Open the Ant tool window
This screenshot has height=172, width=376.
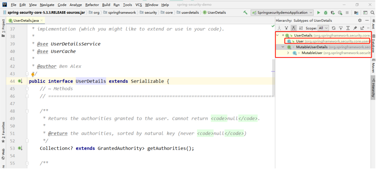pyautogui.click(x=373, y=24)
